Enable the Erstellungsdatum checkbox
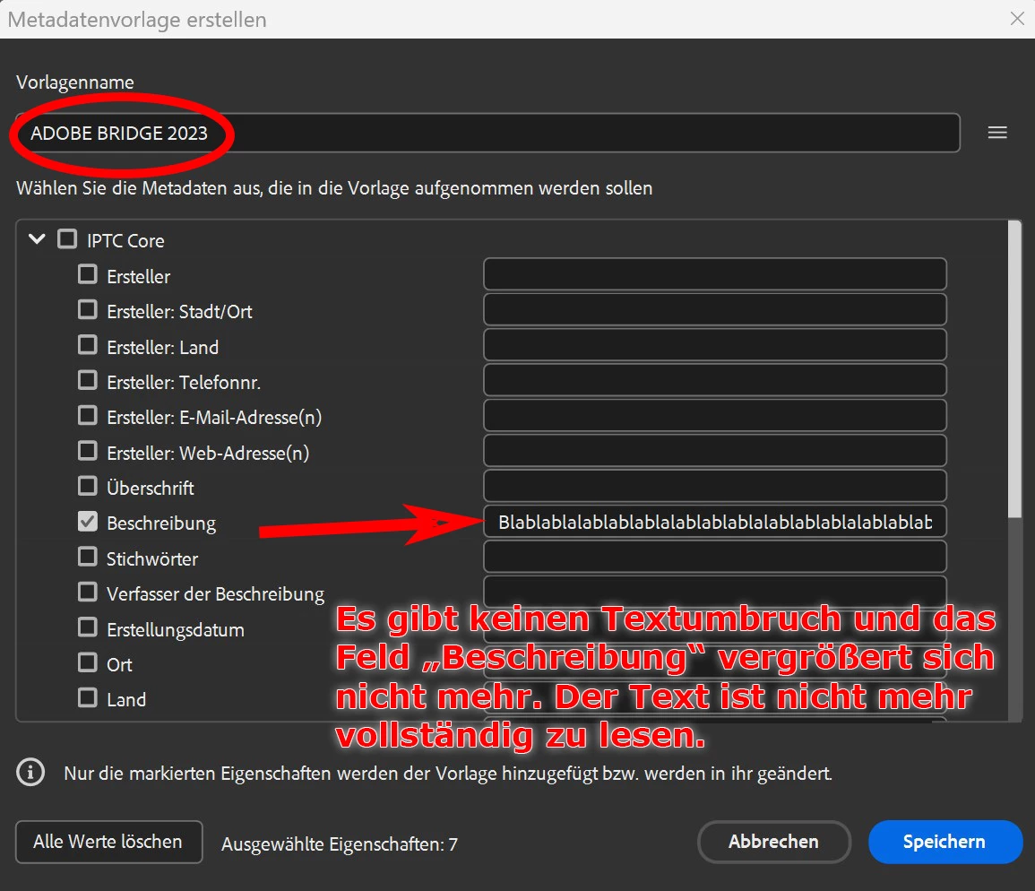 [x=87, y=627]
